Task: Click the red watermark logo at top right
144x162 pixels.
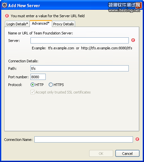Action: coord(138,5)
